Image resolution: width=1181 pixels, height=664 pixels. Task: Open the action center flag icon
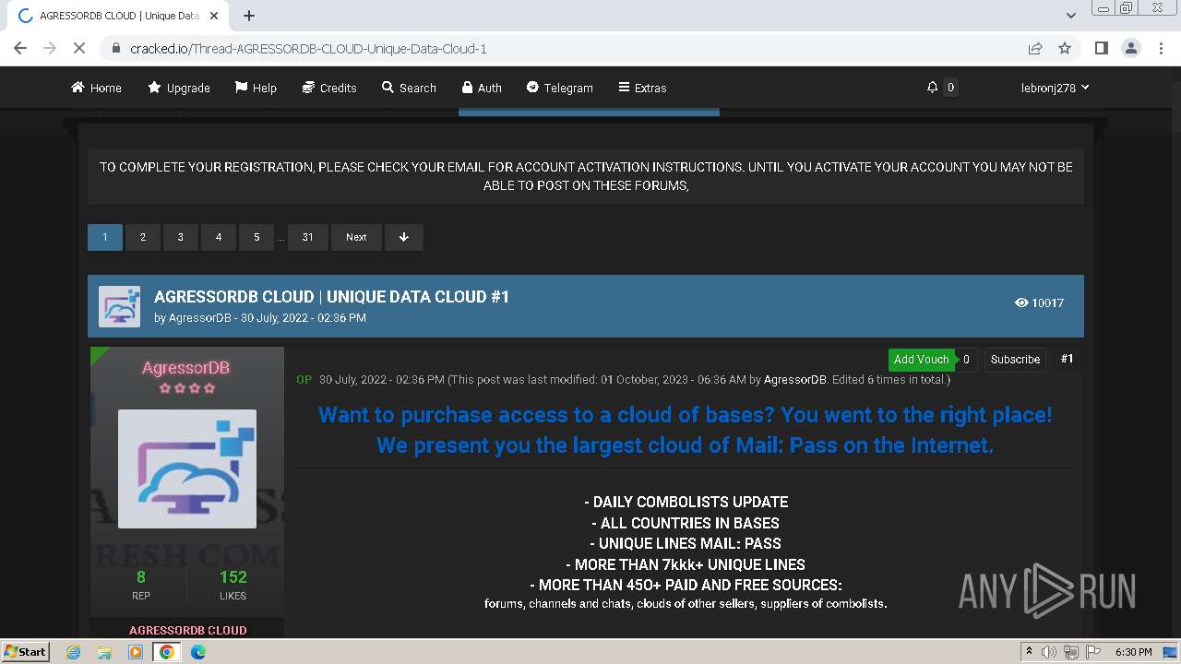(x=1092, y=652)
